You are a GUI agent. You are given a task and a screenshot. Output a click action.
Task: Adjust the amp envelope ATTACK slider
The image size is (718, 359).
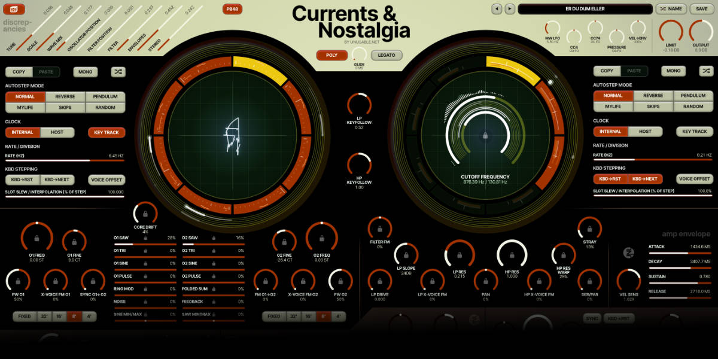point(680,252)
